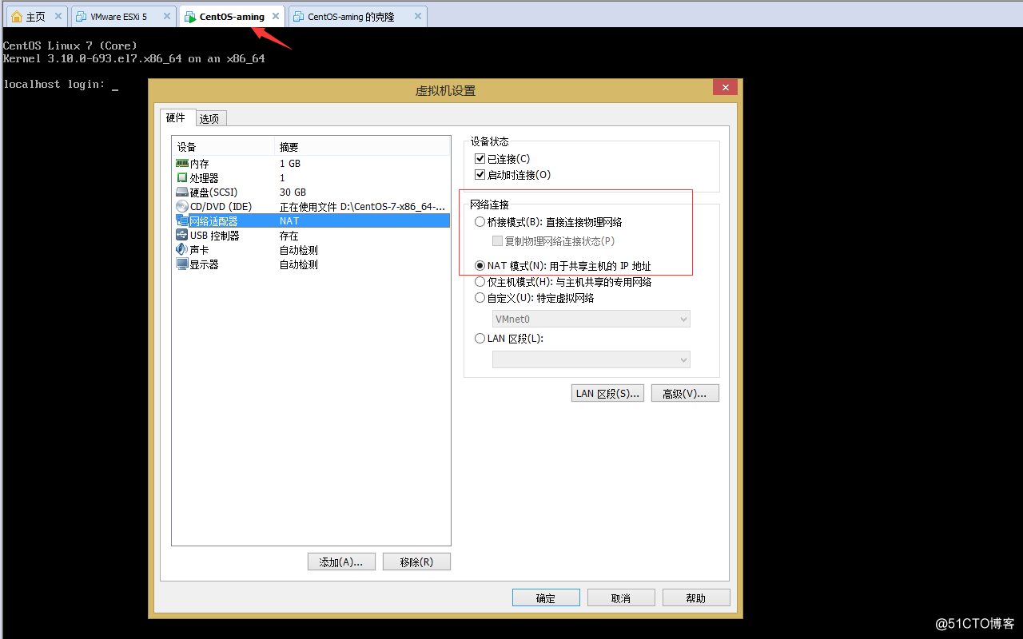1023x639 pixels.
Task: Click the display (显示器) monitor icon
Action: 182,264
